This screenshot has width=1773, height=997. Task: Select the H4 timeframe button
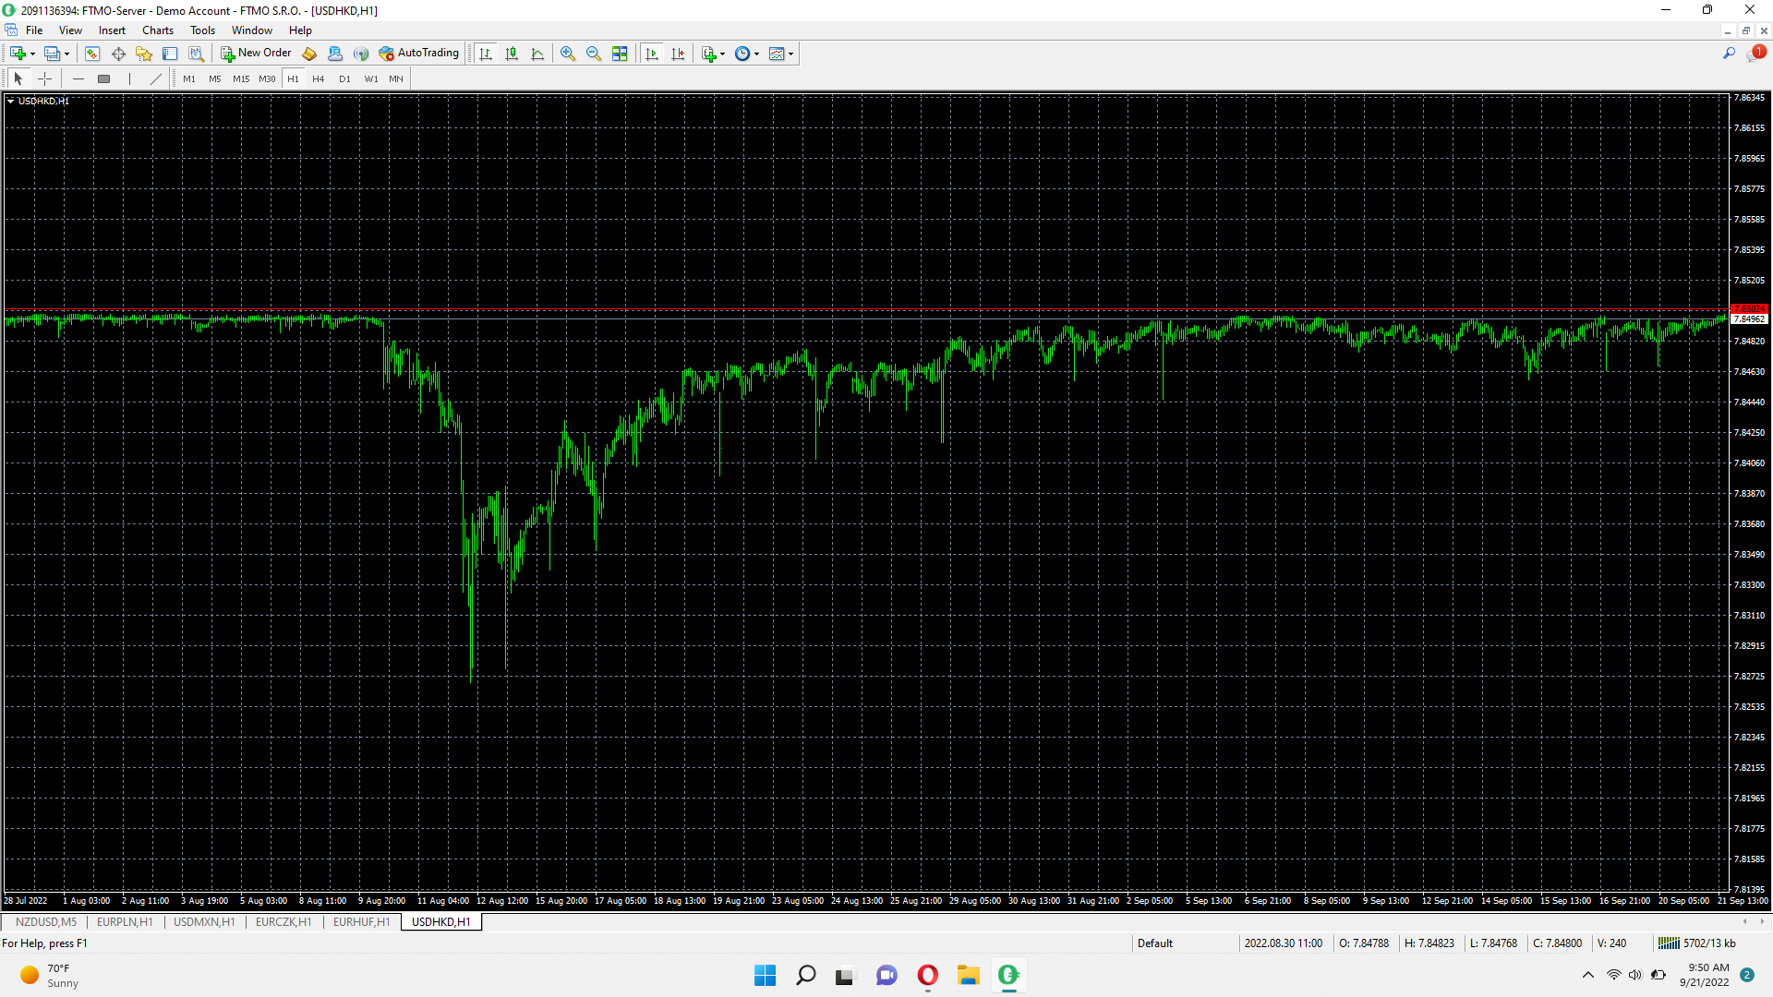point(319,78)
